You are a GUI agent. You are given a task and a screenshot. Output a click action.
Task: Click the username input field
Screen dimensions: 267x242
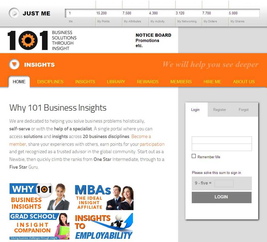click(x=222, y=140)
